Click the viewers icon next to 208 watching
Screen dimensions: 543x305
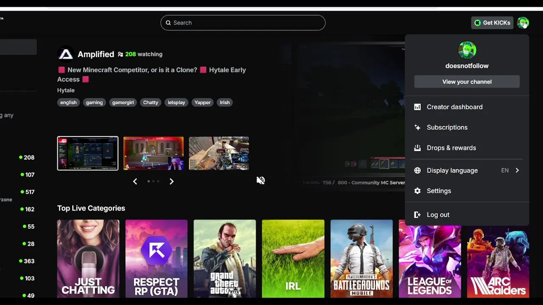tap(120, 54)
